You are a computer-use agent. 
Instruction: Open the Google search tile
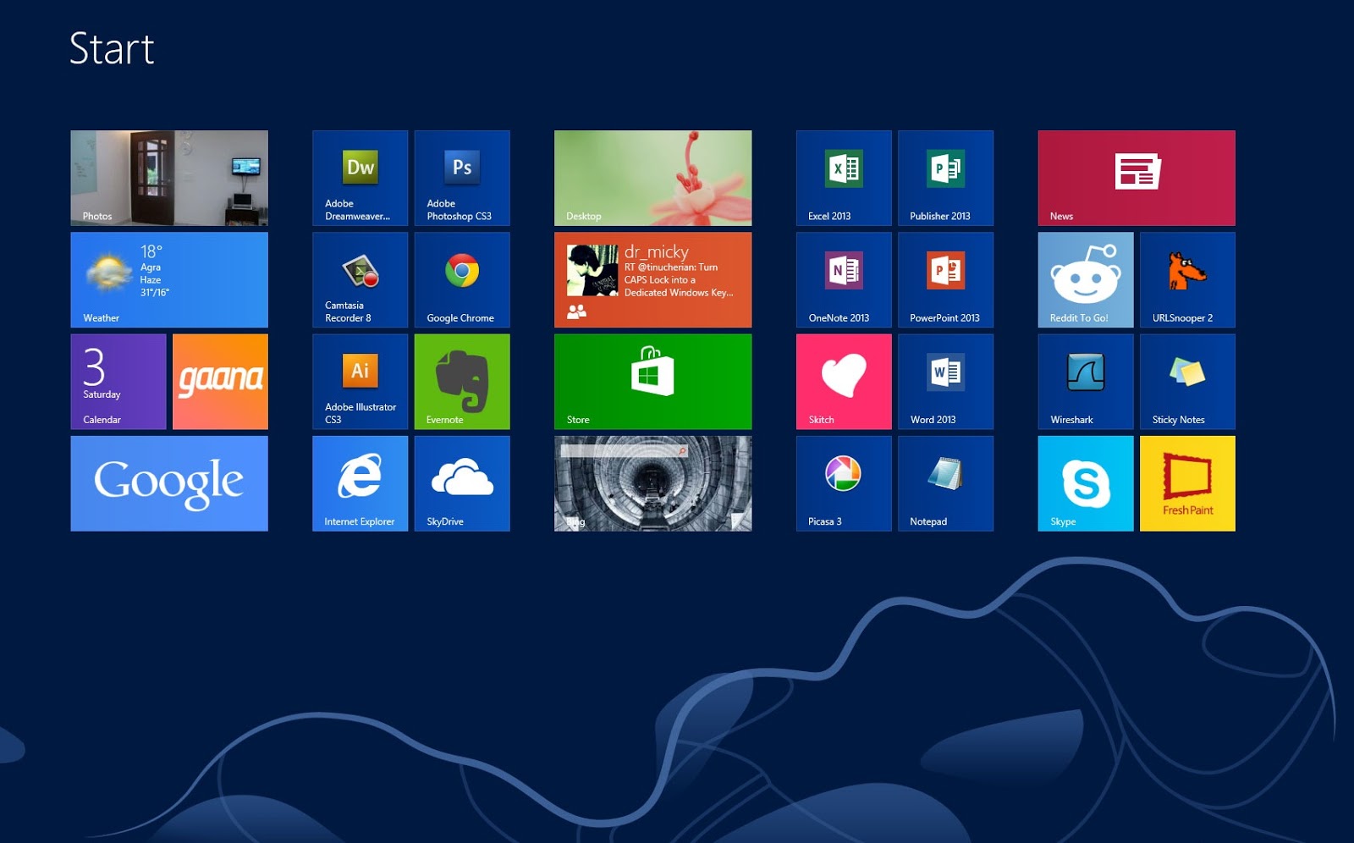[169, 483]
